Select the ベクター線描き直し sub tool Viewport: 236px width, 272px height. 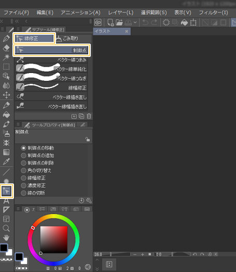[x=51, y=96]
